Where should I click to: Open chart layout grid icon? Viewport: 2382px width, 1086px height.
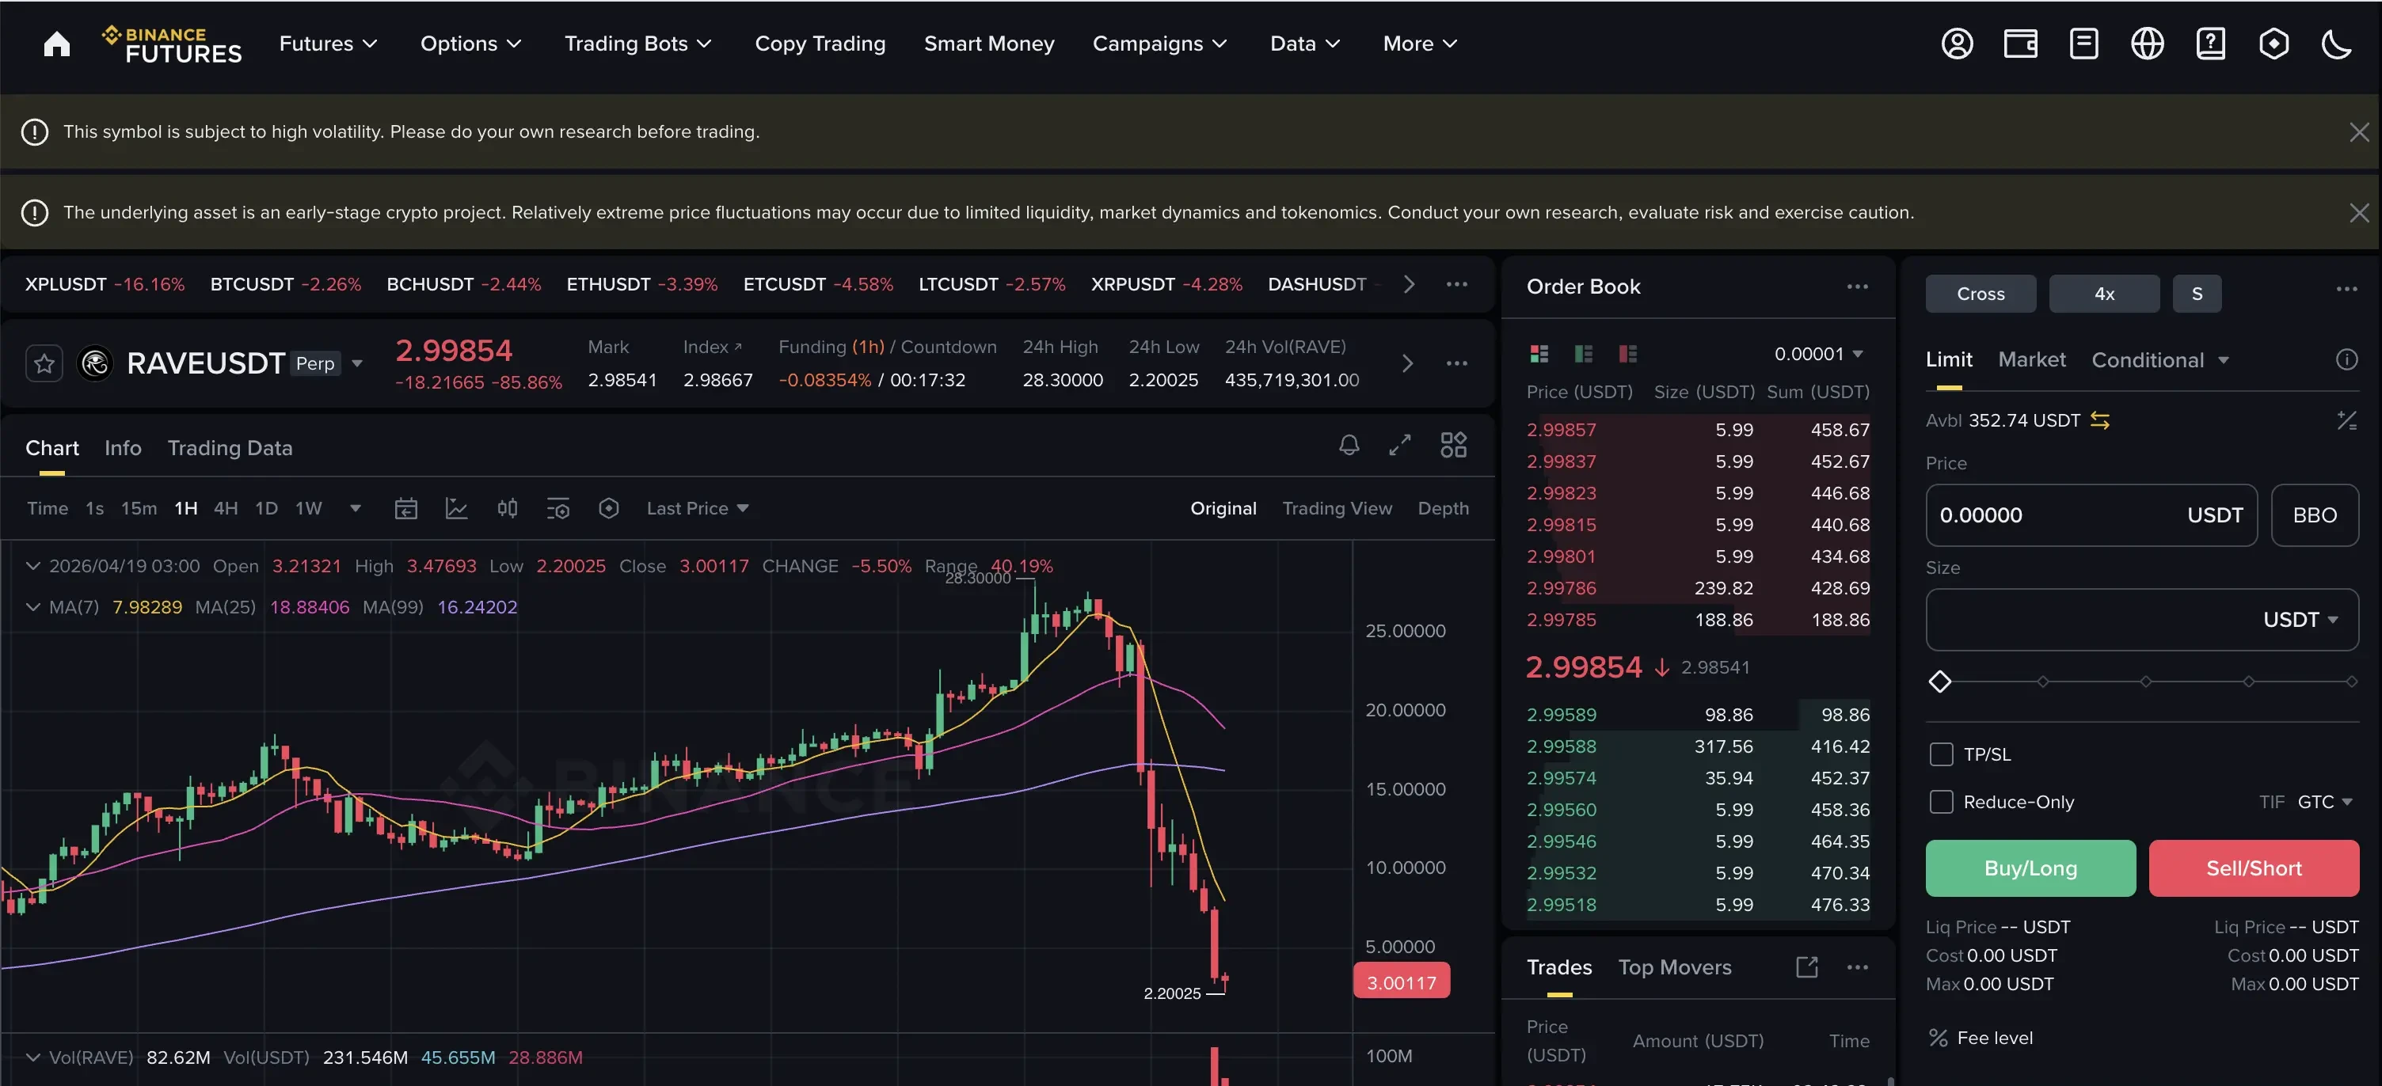click(x=1454, y=446)
